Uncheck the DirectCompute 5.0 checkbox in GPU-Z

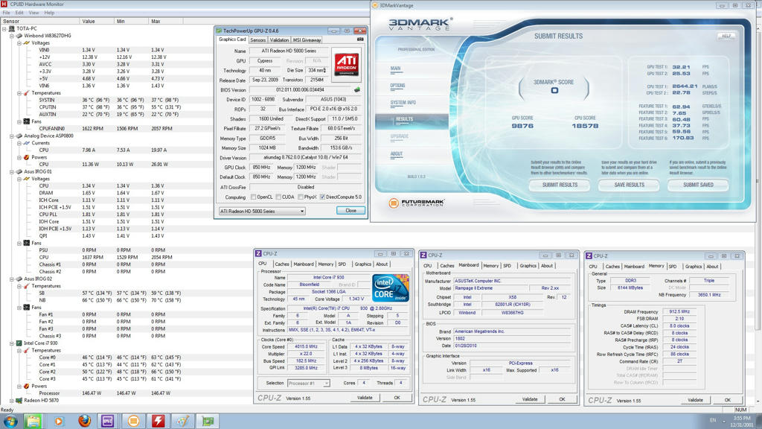pyautogui.click(x=322, y=197)
